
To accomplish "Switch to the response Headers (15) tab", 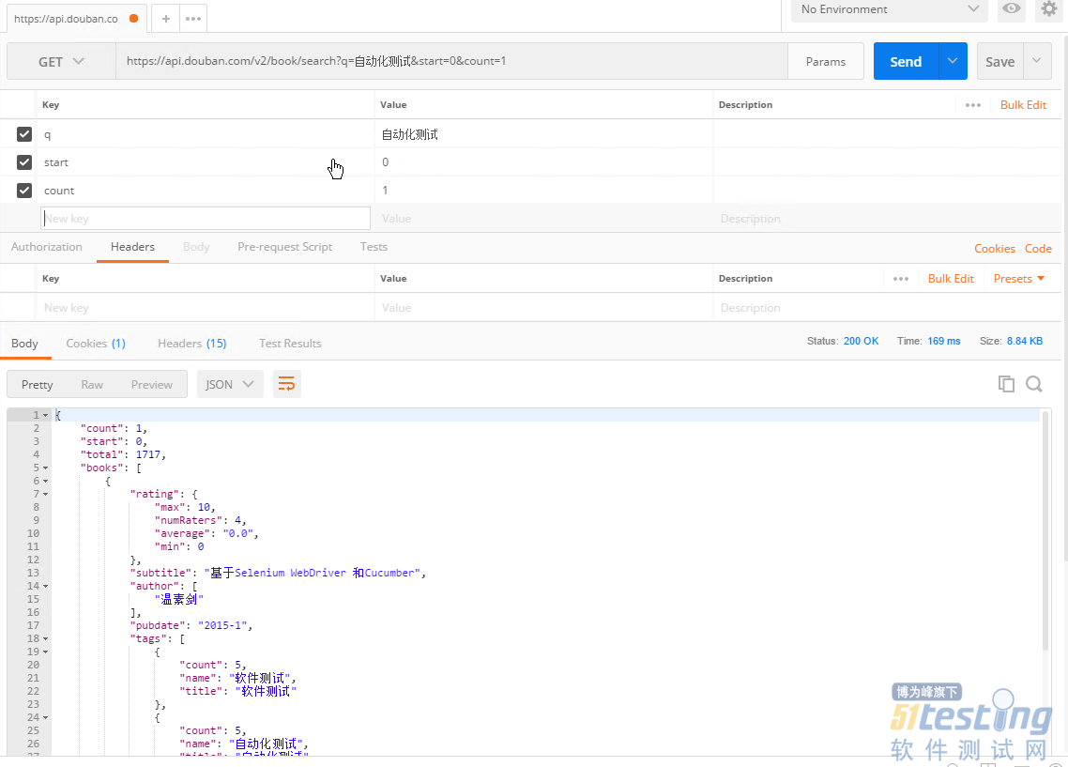I will 192,344.
